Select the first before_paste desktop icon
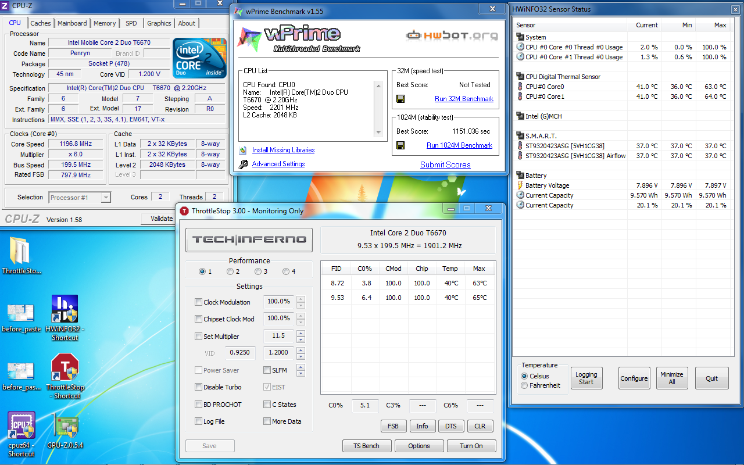This screenshot has width=744, height=465. 21,317
